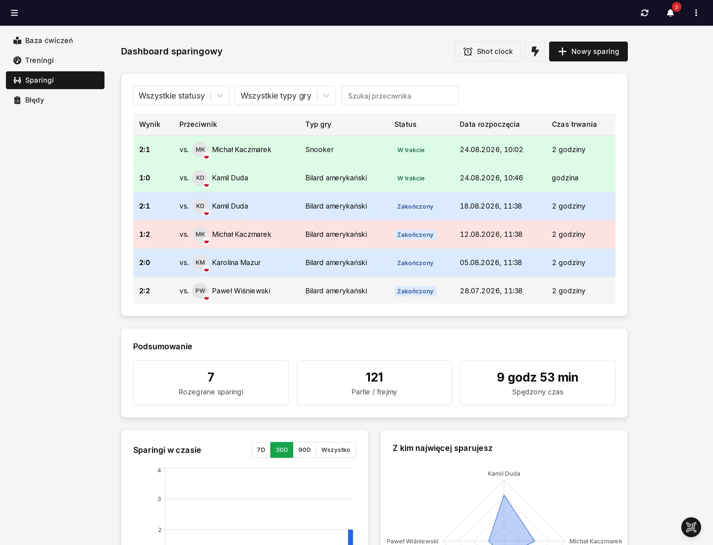
Task: Click Karolina Mazur opponent name
Action: (x=236, y=263)
